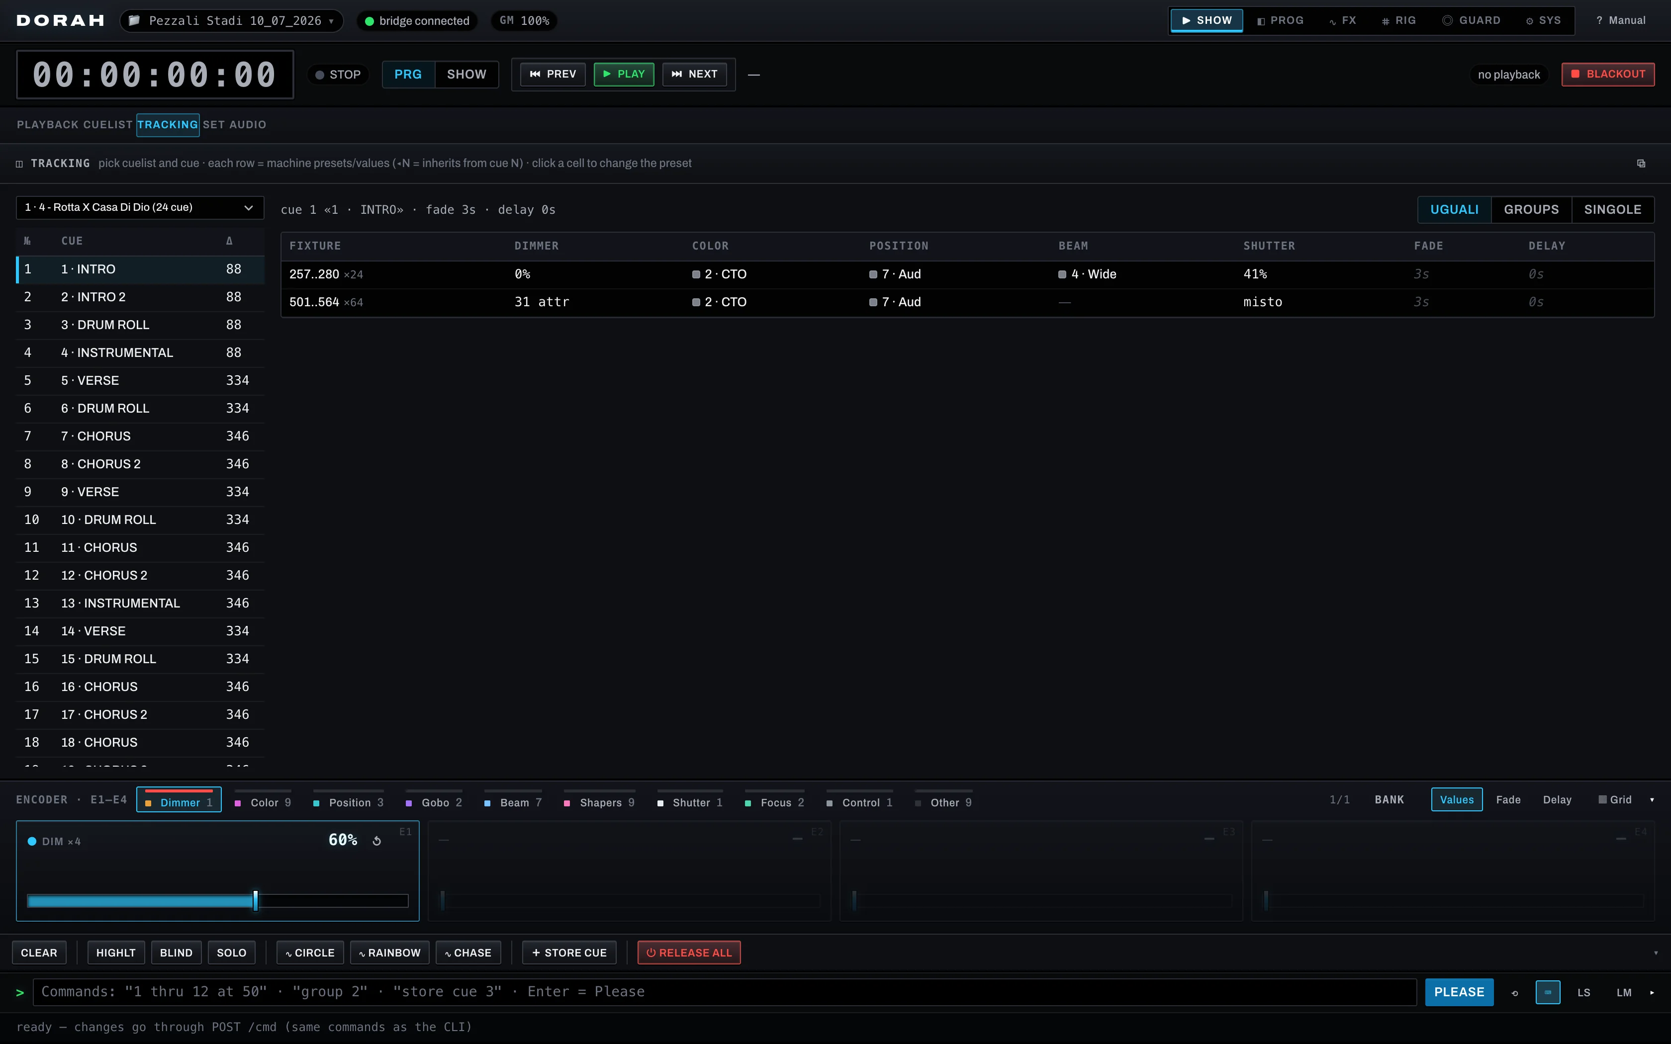
Task: Click the CLEAR button
Action: point(39,953)
